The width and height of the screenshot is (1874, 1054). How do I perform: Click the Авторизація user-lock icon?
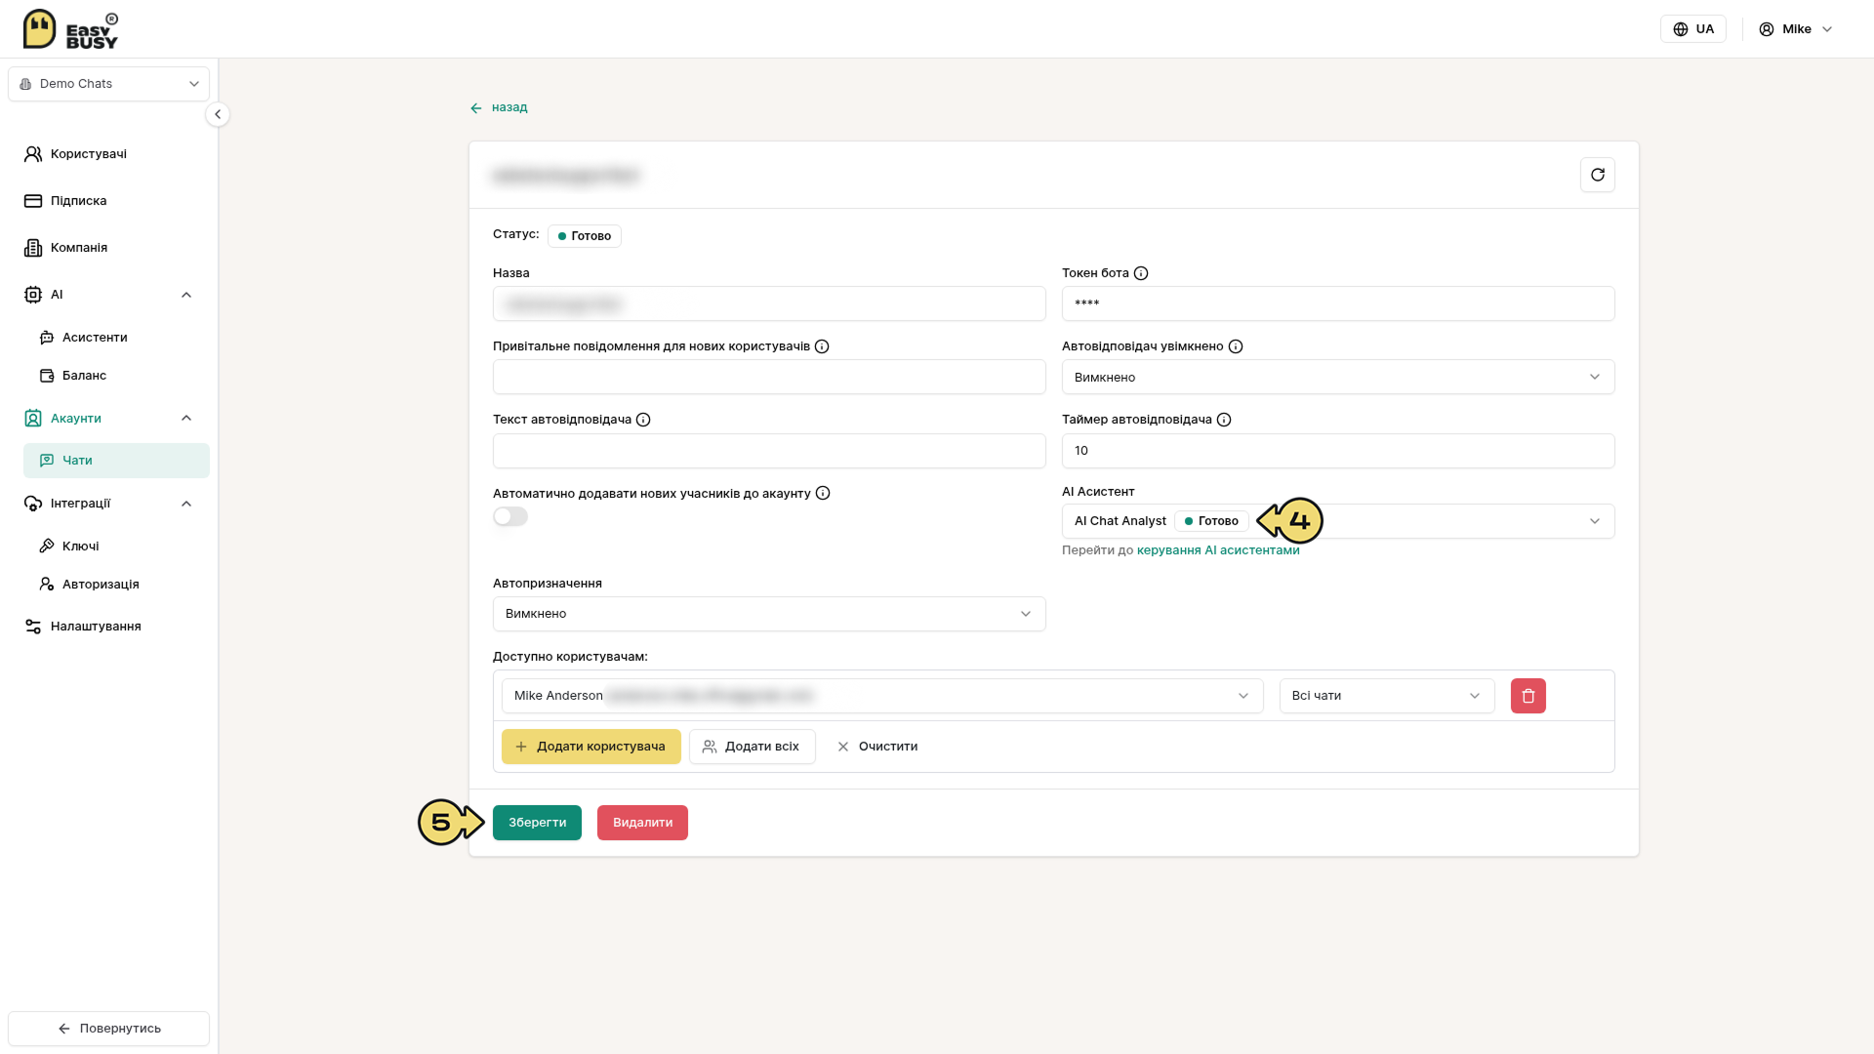tap(47, 585)
